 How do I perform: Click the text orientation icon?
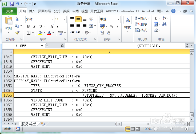[87, 33]
